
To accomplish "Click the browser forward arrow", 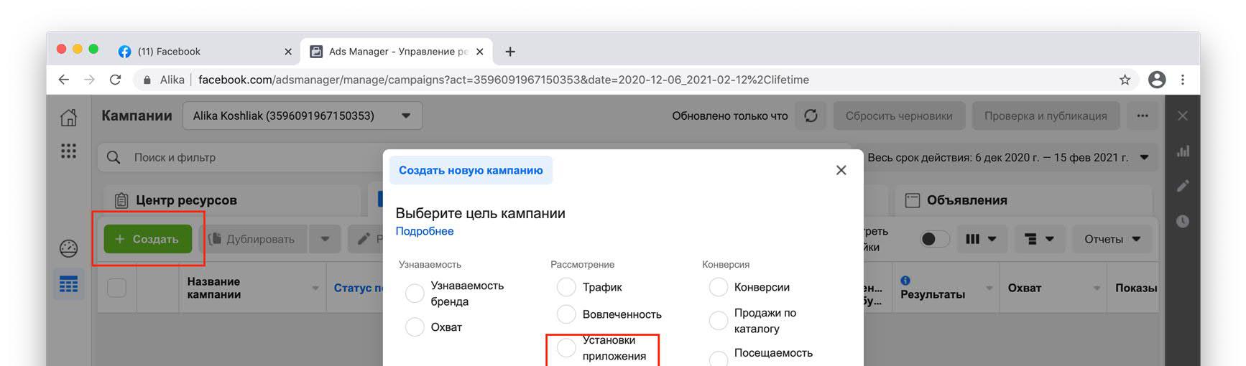I will 89,80.
